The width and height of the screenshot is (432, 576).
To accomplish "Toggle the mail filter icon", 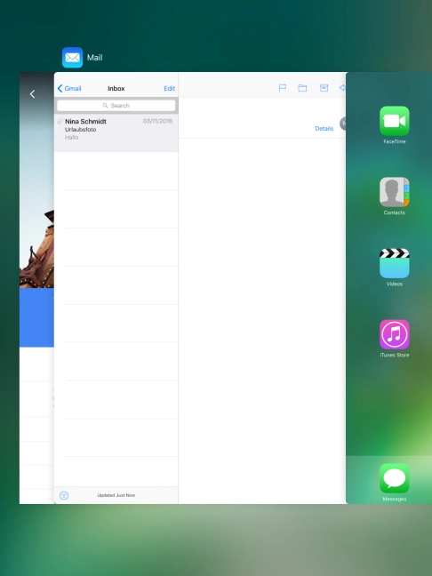I will 64,495.
